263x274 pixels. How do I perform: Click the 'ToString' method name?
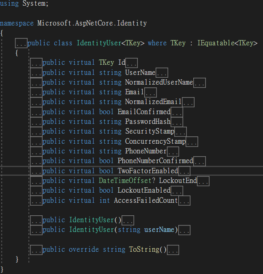click(144, 250)
